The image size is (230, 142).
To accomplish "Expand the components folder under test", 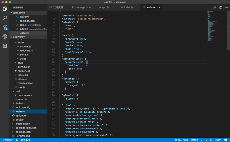I will [x=25, y=95].
